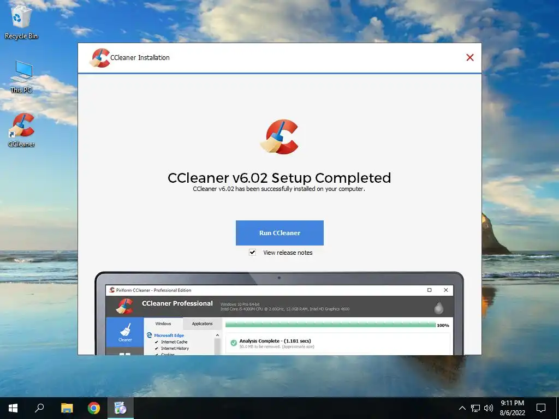Click the CCleaner Professional preview screenshot
The width and height of the screenshot is (559, 419).
pyautogui.click(x=279, y=314)
